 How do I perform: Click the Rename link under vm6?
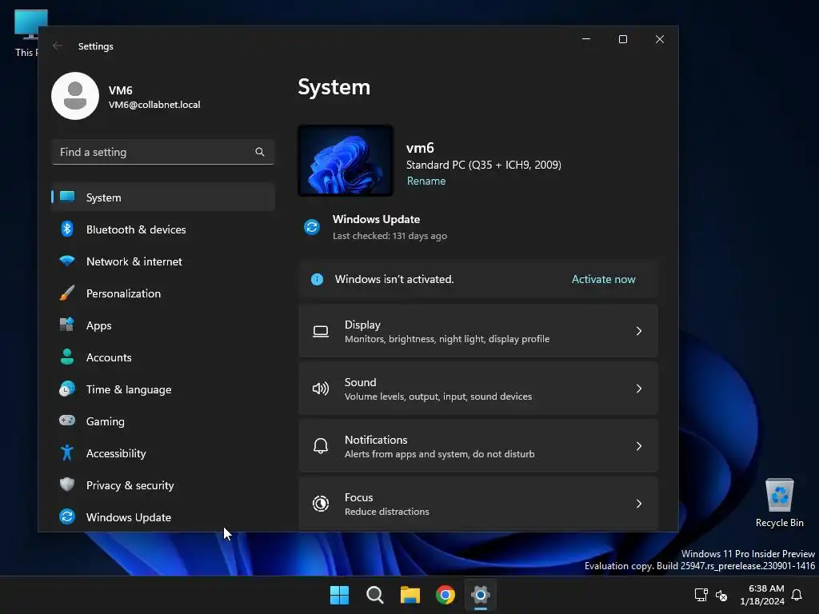(426, 181)
